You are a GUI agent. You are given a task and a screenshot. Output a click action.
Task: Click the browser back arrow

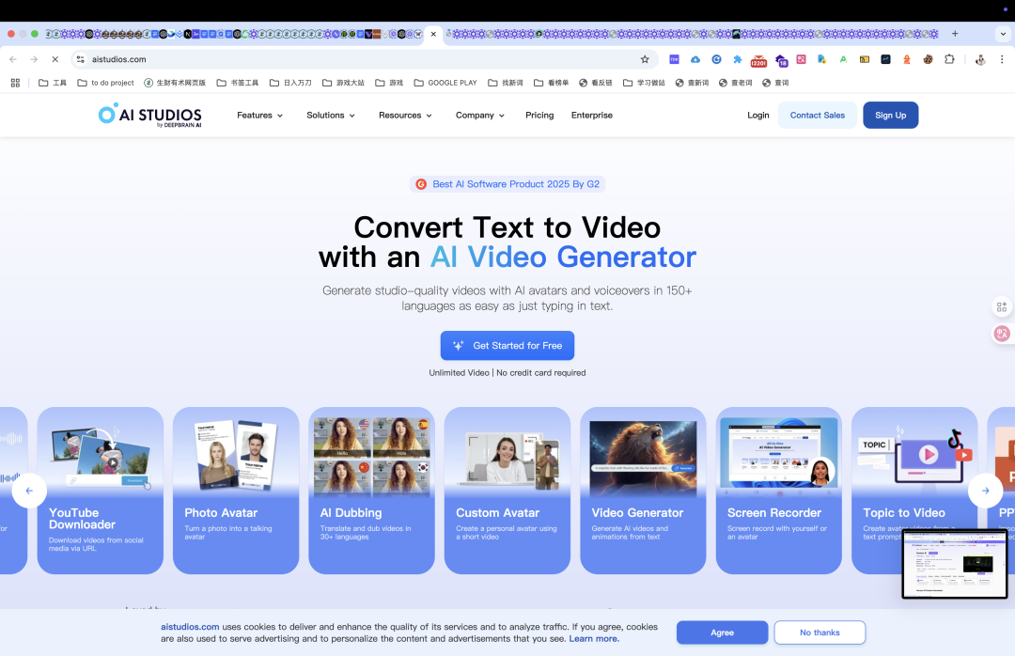click(13, 59)
